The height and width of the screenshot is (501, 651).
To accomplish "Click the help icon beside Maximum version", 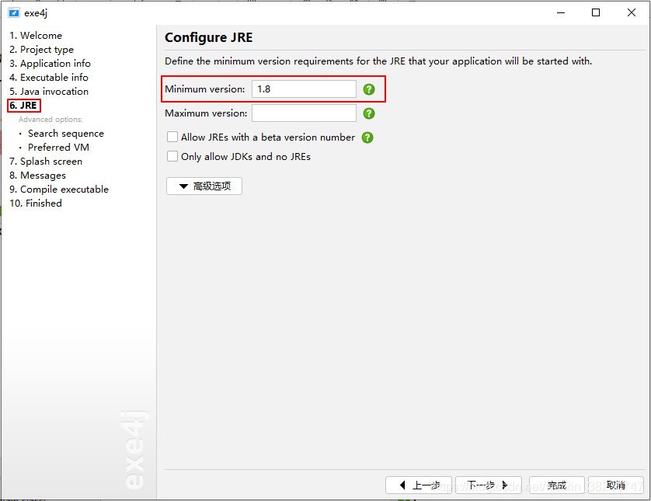I will pos(369,113).
